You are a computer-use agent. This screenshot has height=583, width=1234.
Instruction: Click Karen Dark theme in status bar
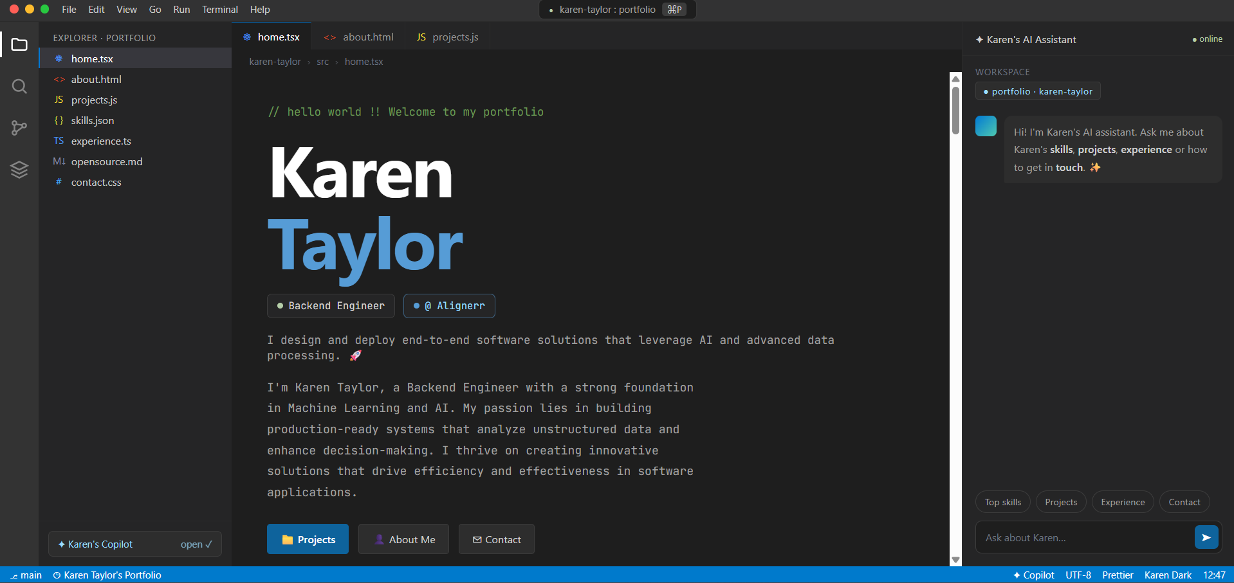[1168, 575]
